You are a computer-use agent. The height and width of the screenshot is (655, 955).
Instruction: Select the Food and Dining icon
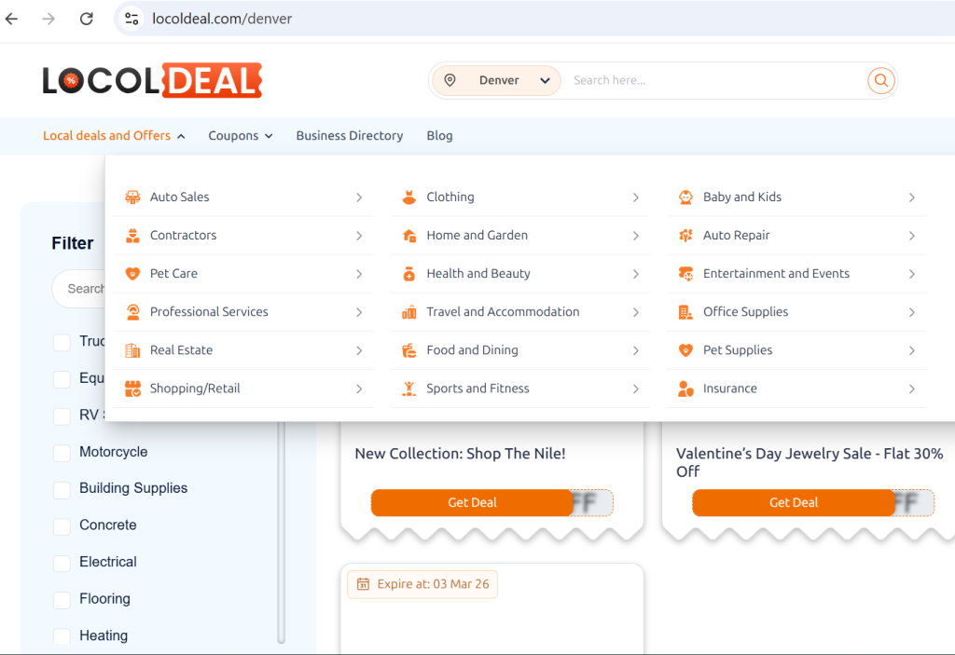[x=408, y=350]
